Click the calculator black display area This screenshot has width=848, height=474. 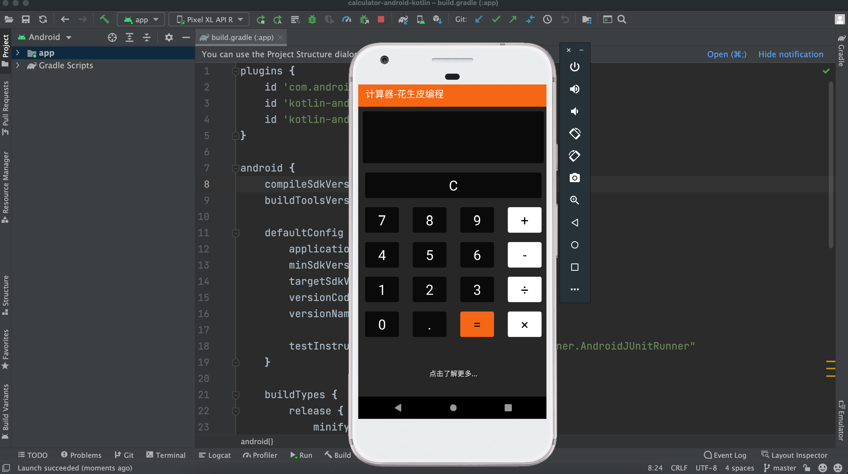(x=453, y=137)
